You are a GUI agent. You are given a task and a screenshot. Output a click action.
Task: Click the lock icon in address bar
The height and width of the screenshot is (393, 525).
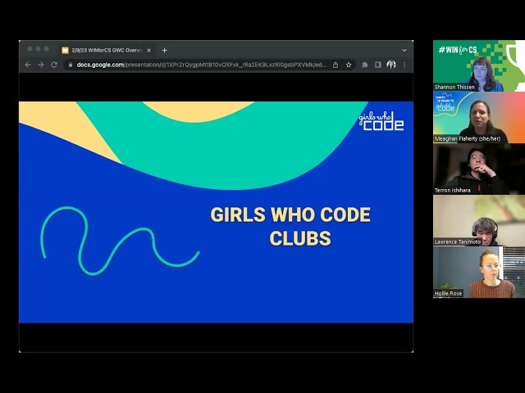(71, 65)
